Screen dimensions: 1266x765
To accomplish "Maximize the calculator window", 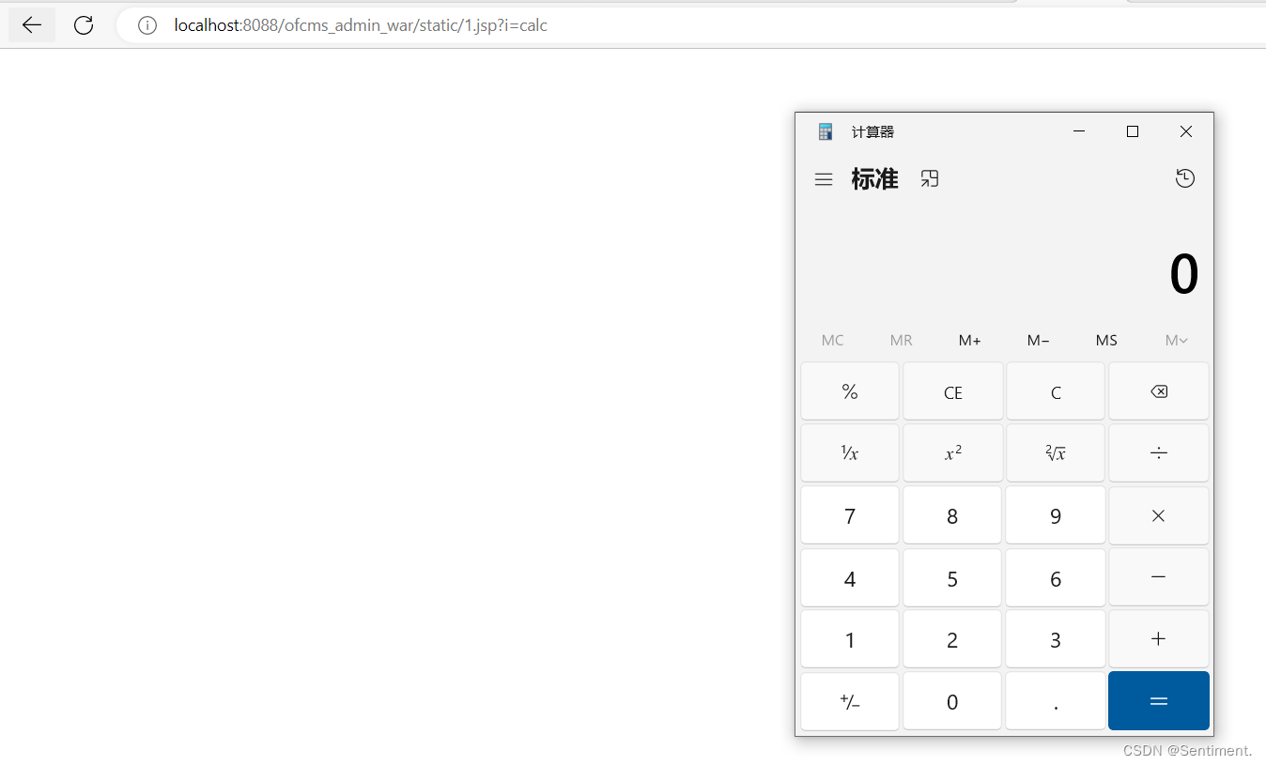I will click(1133, 131).
